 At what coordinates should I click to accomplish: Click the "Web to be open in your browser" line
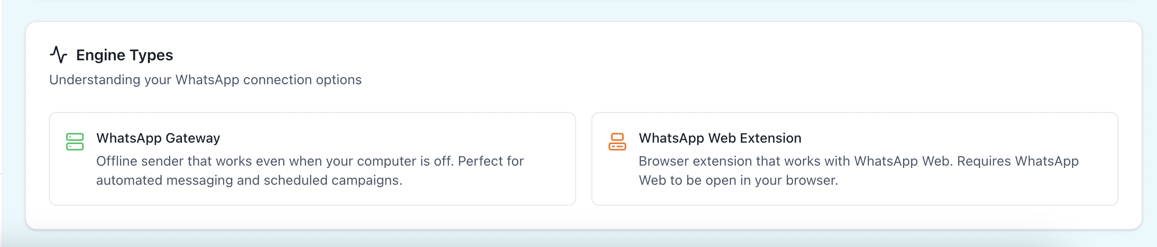[x=738, y=180]
